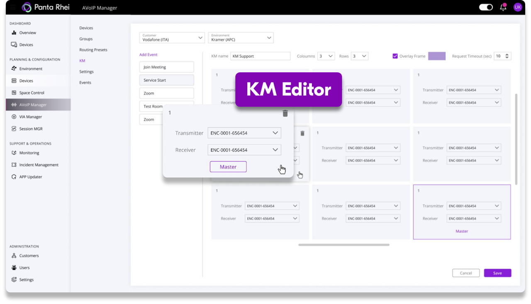Viewport: 531px width, 304px height.
Task: Uncheck the Overlay Frame checkbox
Action: tap(395, 56)
